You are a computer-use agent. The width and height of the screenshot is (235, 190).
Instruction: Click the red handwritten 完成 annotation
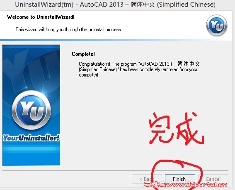coord(177,128)
